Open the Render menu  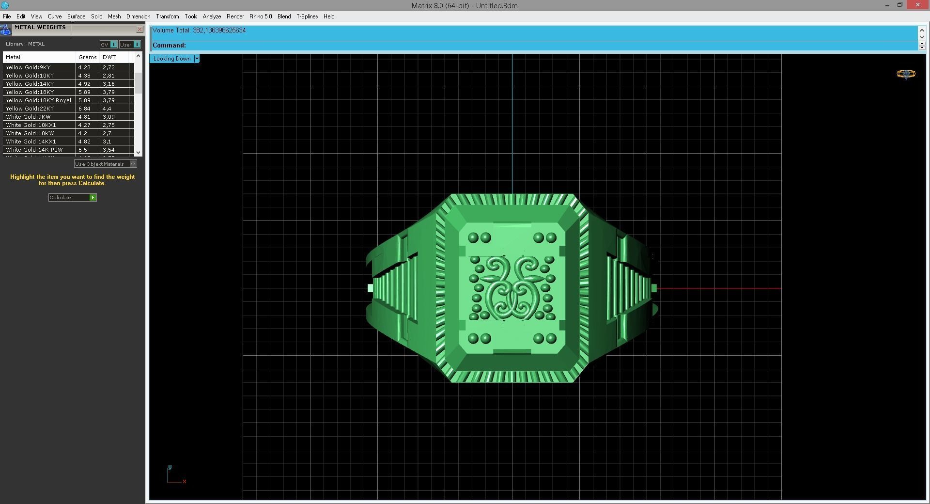(x=235, y=16)
